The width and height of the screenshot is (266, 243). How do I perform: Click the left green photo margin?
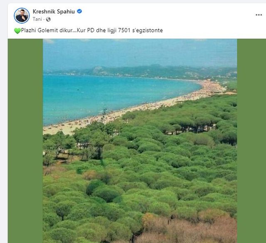tap(25, 141)
